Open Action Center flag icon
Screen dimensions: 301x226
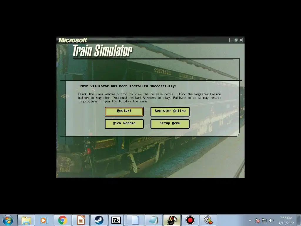[257, 220]
